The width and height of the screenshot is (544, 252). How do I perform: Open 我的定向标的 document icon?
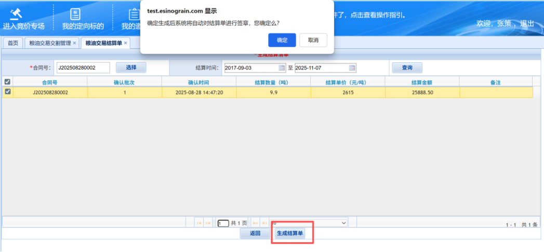click(75, 14)
